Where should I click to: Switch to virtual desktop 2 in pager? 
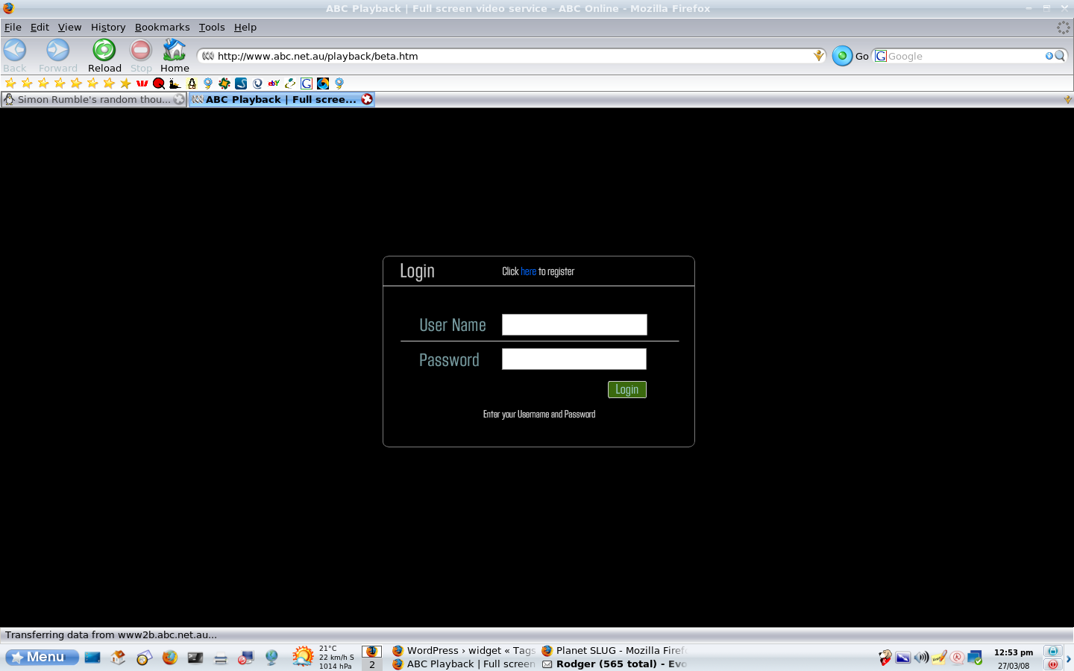coord(372,664)
